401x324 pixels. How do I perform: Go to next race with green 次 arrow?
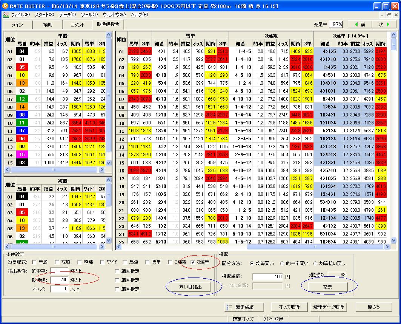[384, 24]
